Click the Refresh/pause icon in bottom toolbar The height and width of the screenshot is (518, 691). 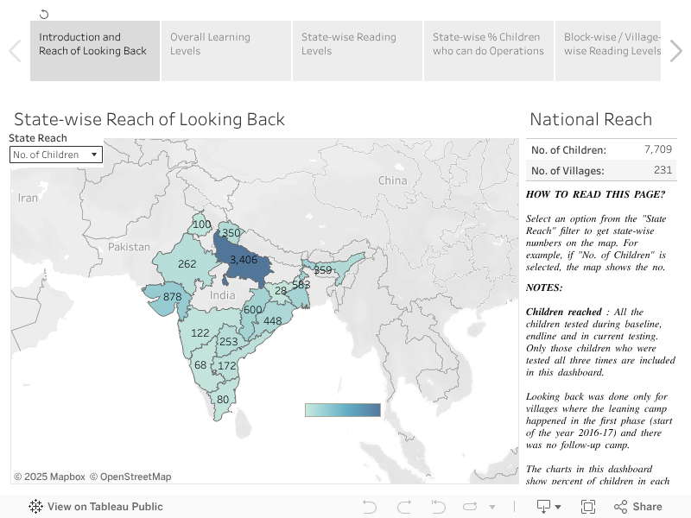coord(470,507)
